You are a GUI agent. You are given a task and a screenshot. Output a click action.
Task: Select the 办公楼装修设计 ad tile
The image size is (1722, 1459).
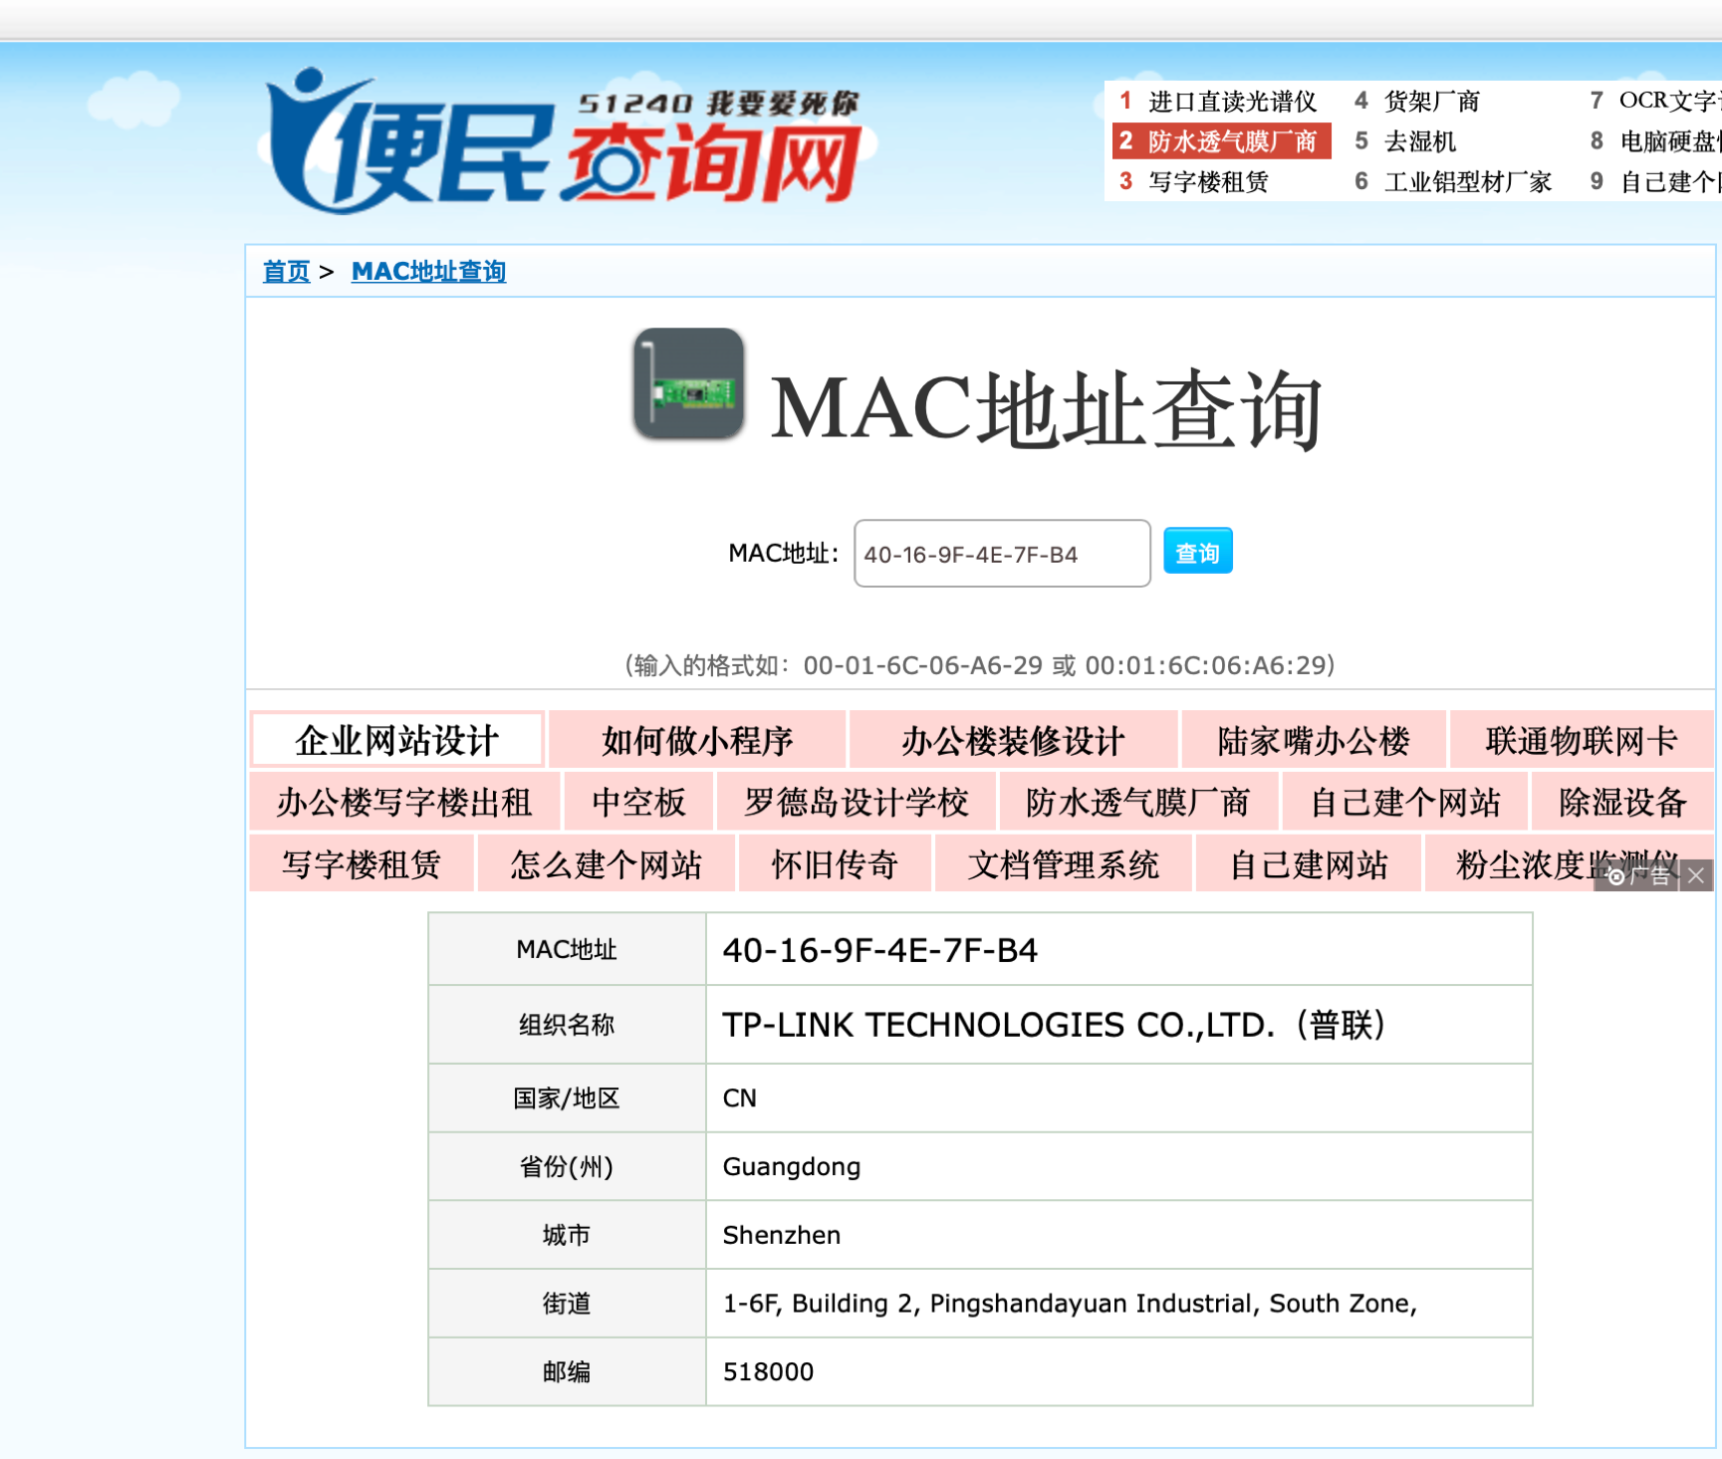[x=1013, y=740]
